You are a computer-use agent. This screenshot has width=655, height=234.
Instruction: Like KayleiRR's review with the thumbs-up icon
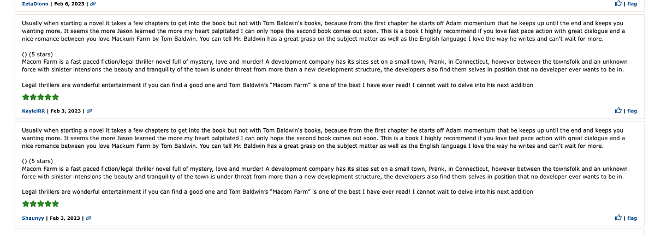coord(618,111)
